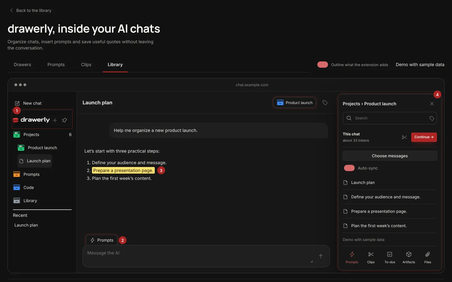Open Files in the panel bottom bar
Screen dimensions: 452x282
coord(428,258)
